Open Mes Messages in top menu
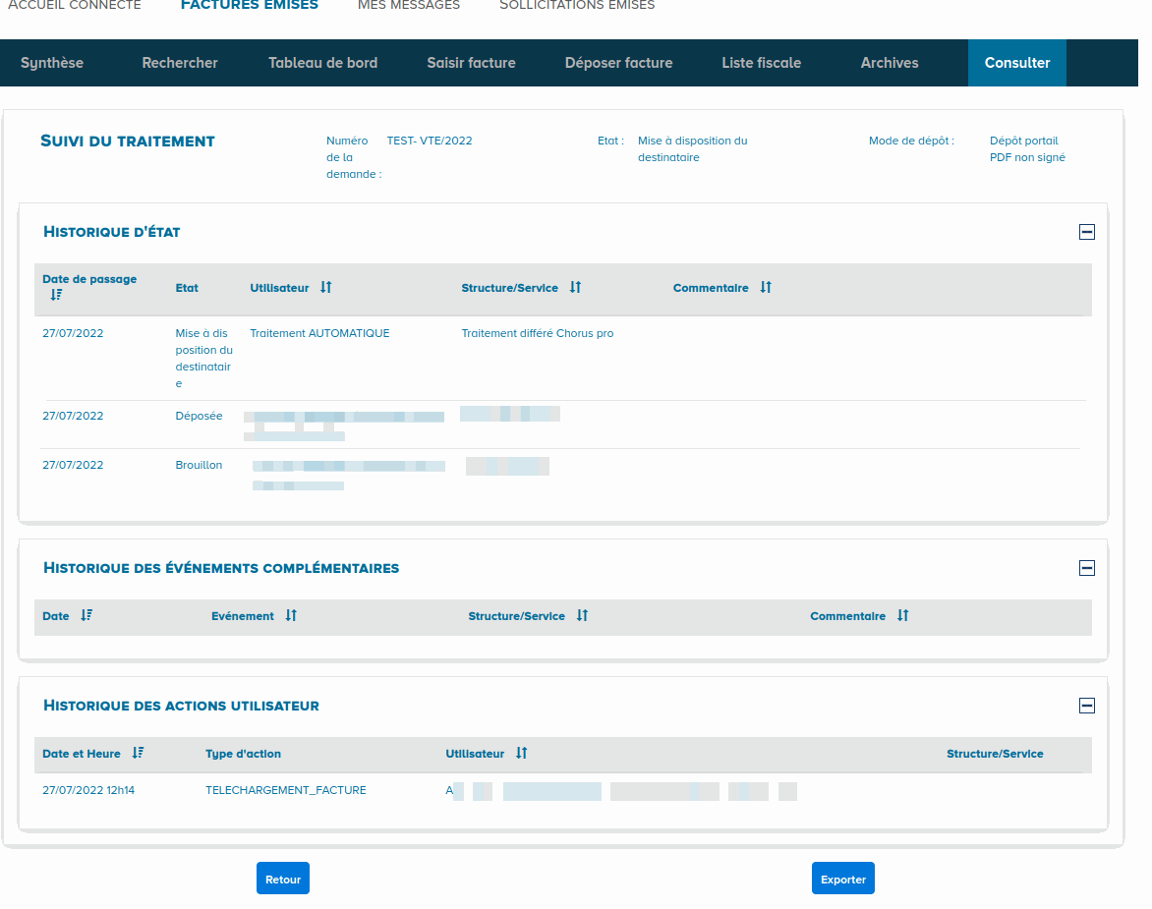Viewport: 1152px width, 909px height. click(x=409, y=6)
